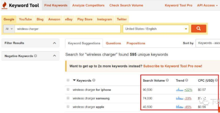The image size is (220, 113).
Task: Open the Questions tab
Action: point(113,43)
